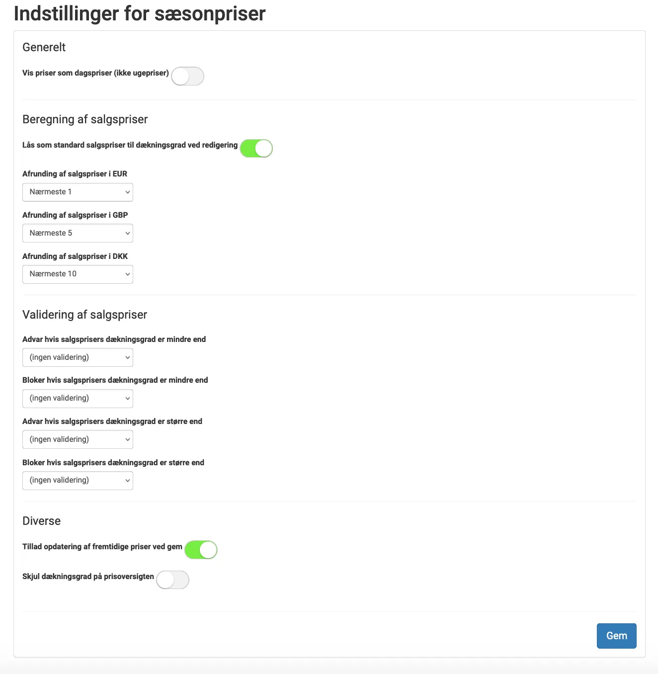Image resolution: width=658 pixels, height=674 pixels.
Task: Enable "Skjul dækningsgrad på prisoversigten"
Action: coord(172,580)
